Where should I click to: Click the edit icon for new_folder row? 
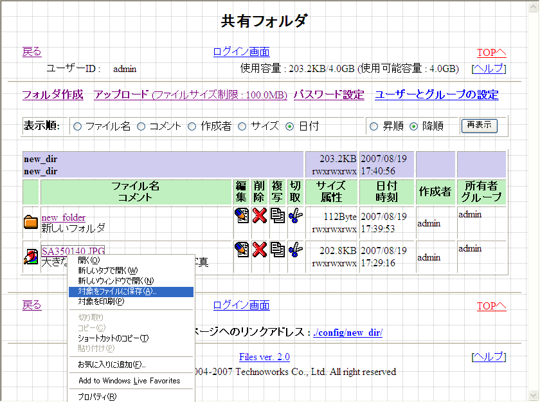point(242,215)
